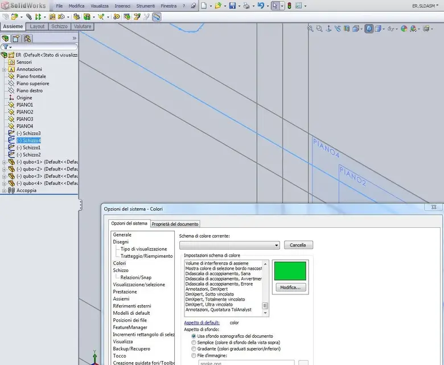Select 'Semplice' background radio button

[194, 343]
